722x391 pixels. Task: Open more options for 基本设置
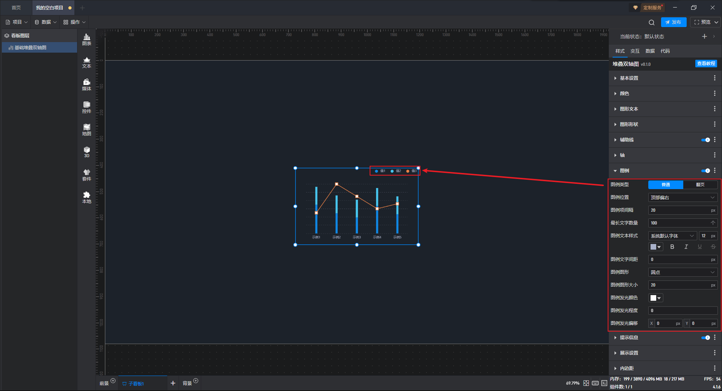click(x=714, y=78)
